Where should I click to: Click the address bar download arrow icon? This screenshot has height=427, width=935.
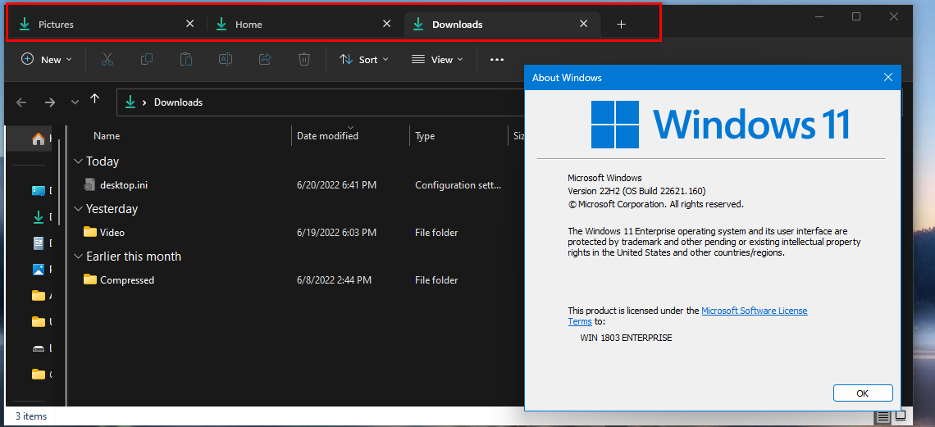coord(130,102)
